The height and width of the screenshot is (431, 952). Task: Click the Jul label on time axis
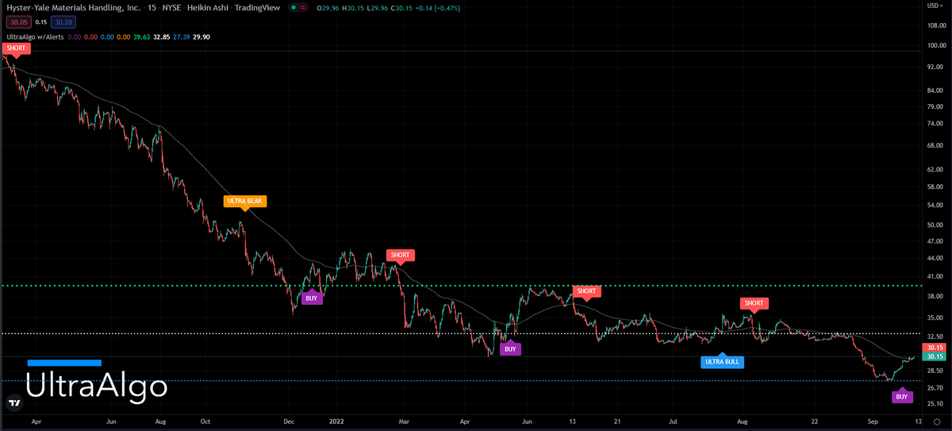(x=674, y=424)
